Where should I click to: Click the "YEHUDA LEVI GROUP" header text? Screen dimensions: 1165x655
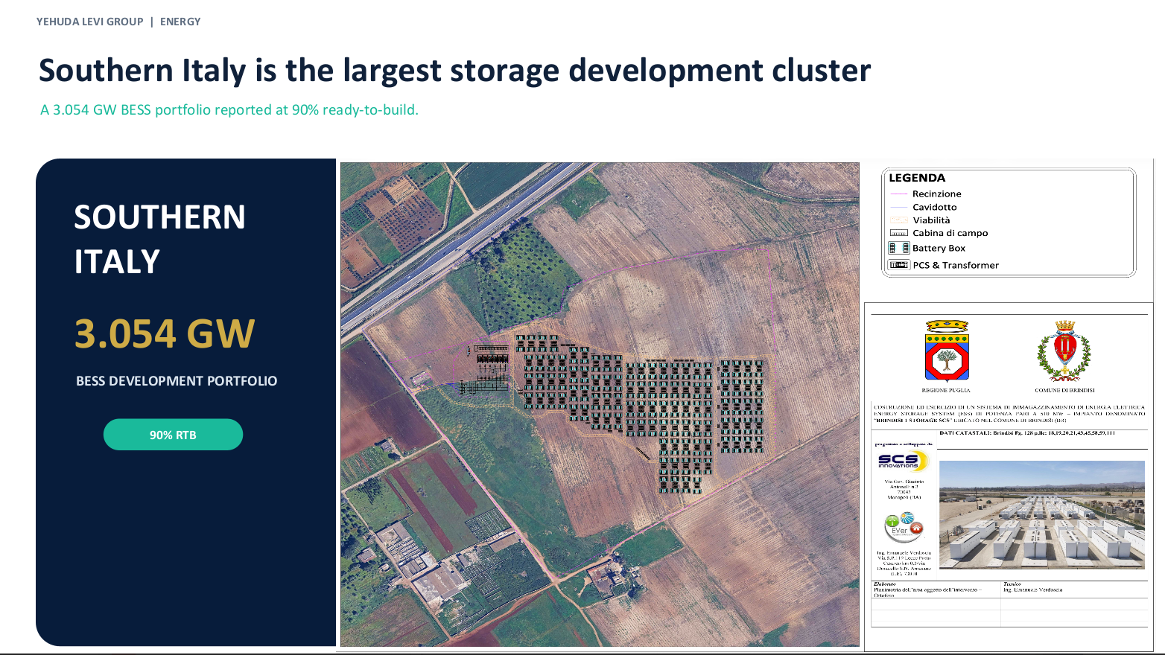coord(90,22)
